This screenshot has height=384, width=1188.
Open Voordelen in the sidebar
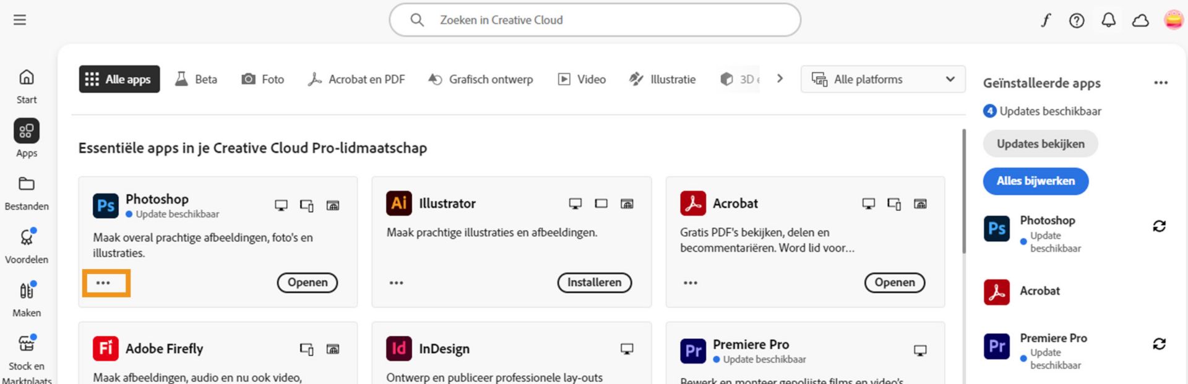tap(26, 246)
